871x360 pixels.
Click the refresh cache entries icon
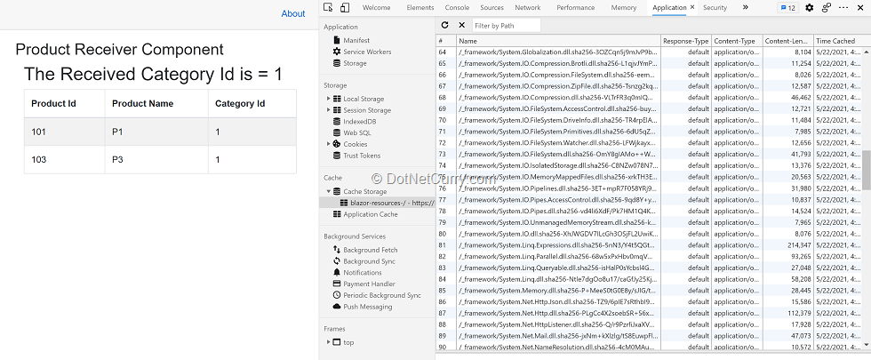pos(444,26)
